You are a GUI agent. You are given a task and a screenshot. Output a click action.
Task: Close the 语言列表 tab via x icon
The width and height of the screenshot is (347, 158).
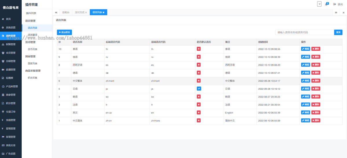(x=104, y=12)
